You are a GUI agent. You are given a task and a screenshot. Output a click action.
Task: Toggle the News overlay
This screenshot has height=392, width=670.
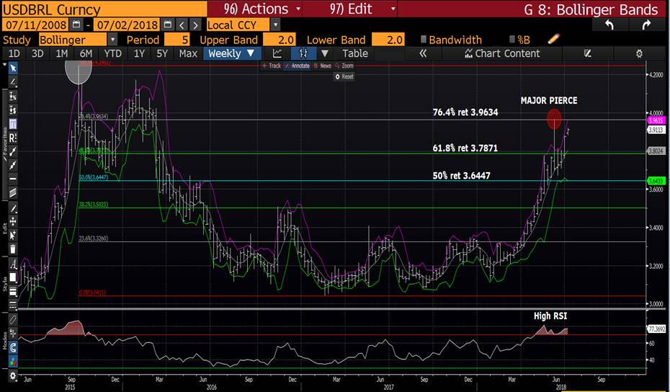pos(322,66)
